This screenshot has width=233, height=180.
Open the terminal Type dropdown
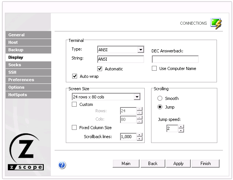pyautogui.click(x=141, y=49)
